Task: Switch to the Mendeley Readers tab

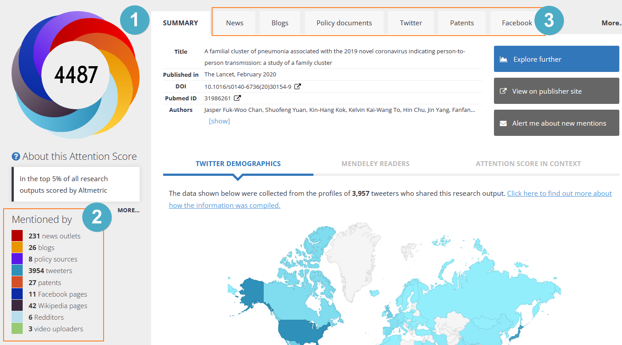Action: pyautogui.click(x=375, y=163)
